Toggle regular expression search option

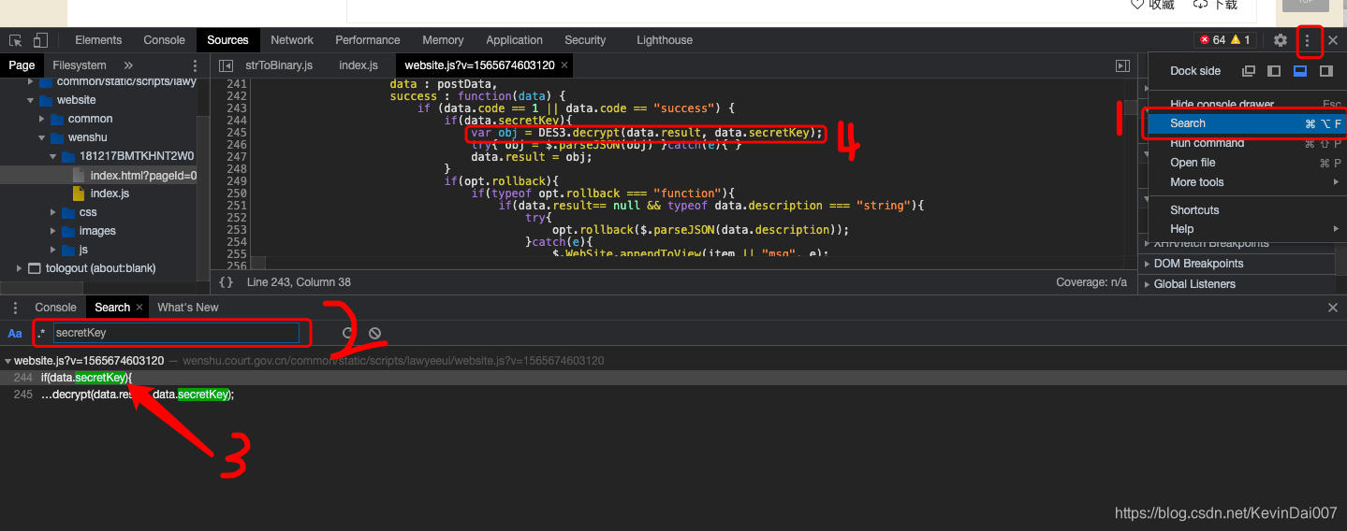(x=41, y=334)
